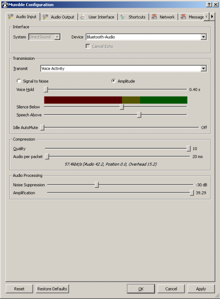Click the red section of voice level bar

tap(83, 100)
